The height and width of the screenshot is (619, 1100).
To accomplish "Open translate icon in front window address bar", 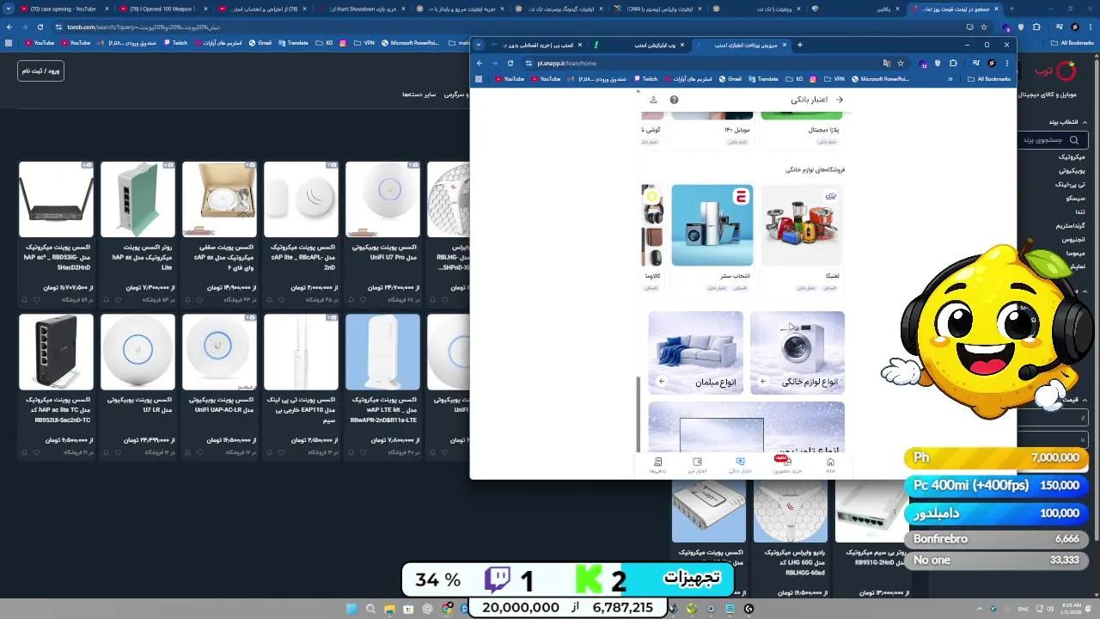I will (x=886, y=63).
